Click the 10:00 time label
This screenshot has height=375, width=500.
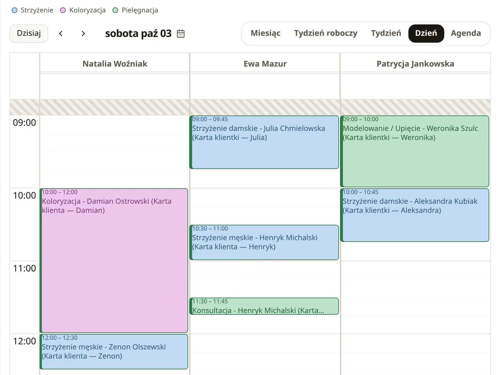click(24, 195)
